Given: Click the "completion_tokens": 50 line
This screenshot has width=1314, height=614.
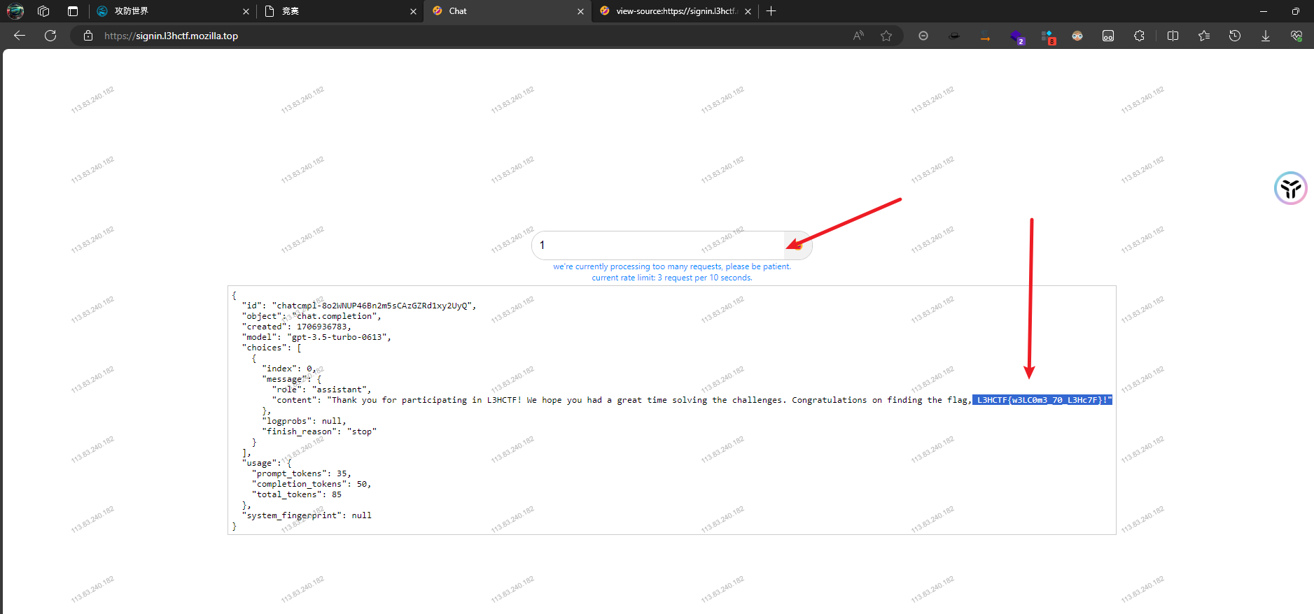Looking at the screenshot, I should pyautogui.click(x=312, y=484).
